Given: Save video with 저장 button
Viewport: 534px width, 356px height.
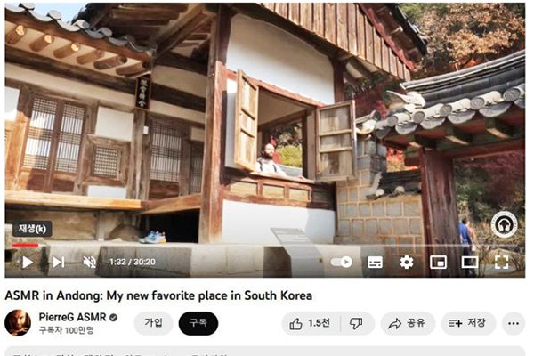Looking at the screenshot, I should [468, 323].
